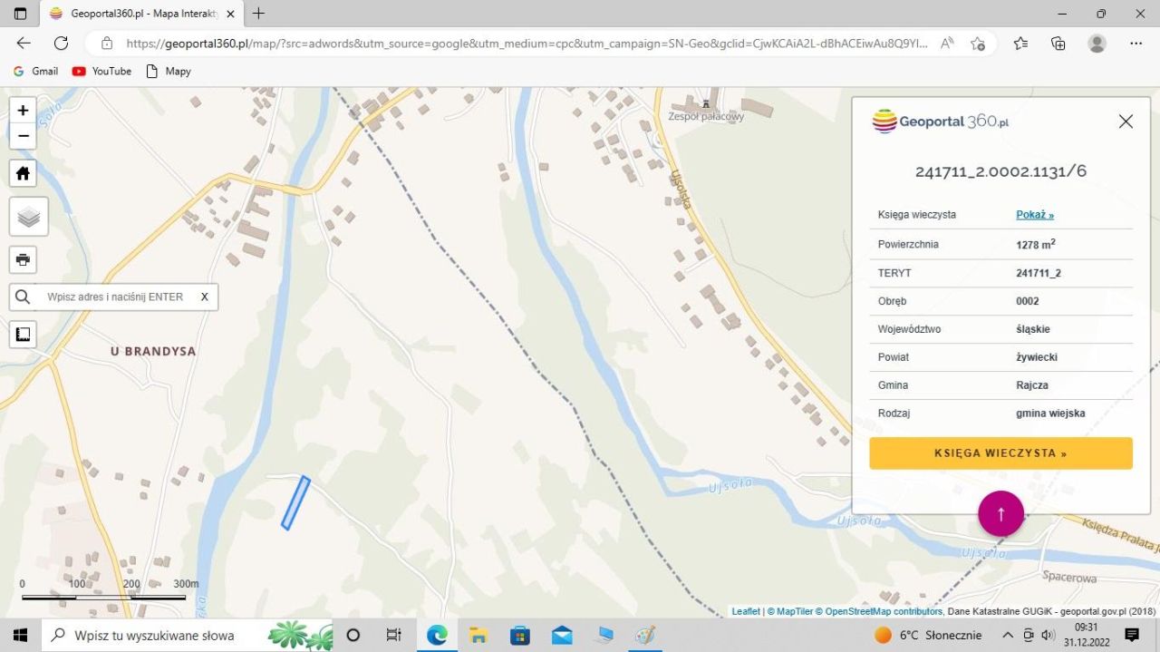Click the search magnifier icon on map
The image size is (1160, 652).
tap(23, 297)
